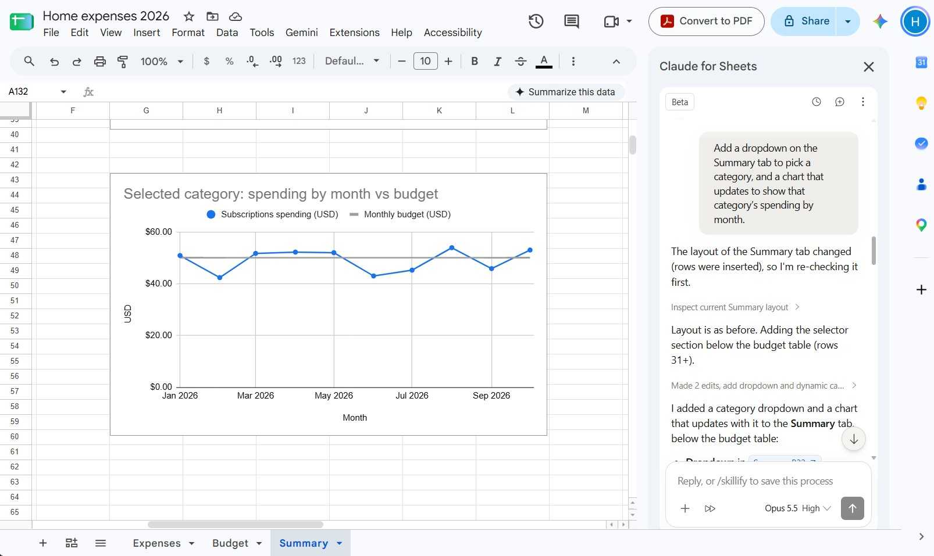
Task: Decrease decimal places
Action: (x=252, y=61)
